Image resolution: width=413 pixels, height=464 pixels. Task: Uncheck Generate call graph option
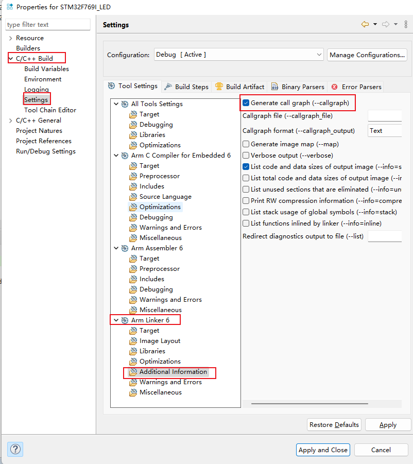click(x=246, y=103)
